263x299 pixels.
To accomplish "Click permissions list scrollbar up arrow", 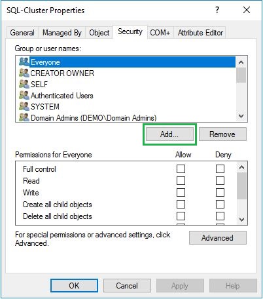I will [x=241, y=168].
